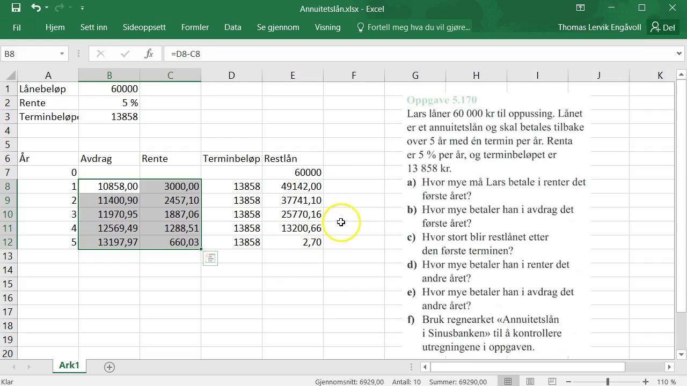Image resolution: width=687 pixels, height=386 pixels.
Task: Open the Undo history dropdown arrow
Action: [x=47, y=8]
